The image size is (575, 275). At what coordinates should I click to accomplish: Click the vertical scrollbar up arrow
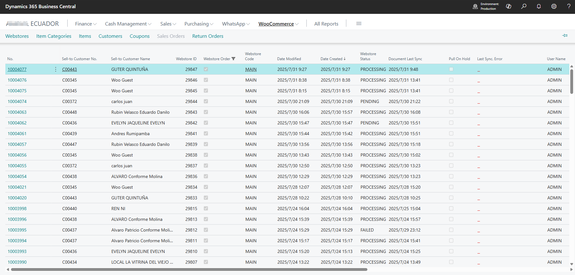(x=572, y=66)
